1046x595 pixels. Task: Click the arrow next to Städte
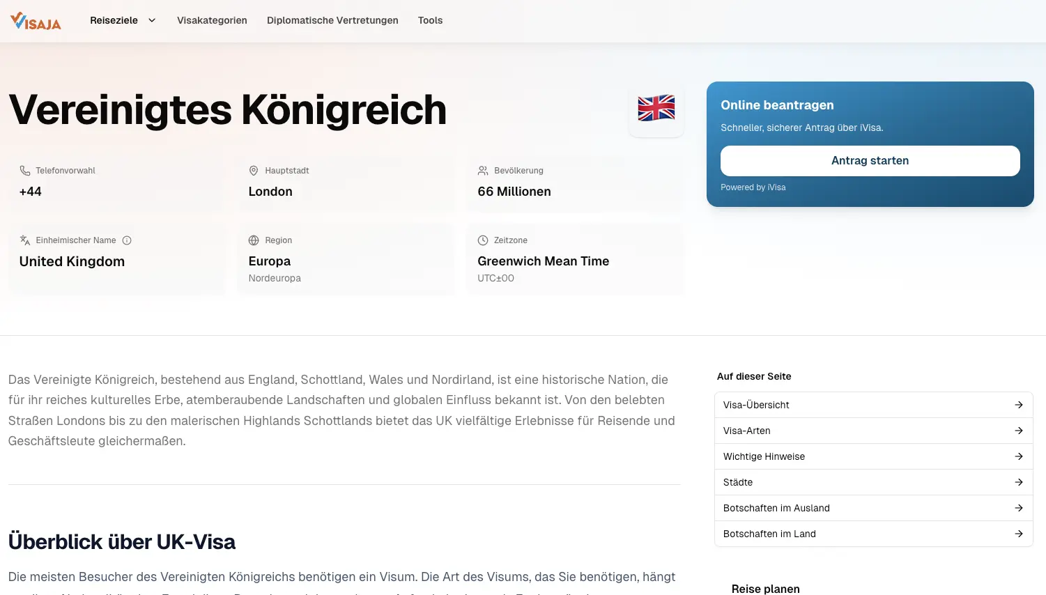click(1018, 482)
